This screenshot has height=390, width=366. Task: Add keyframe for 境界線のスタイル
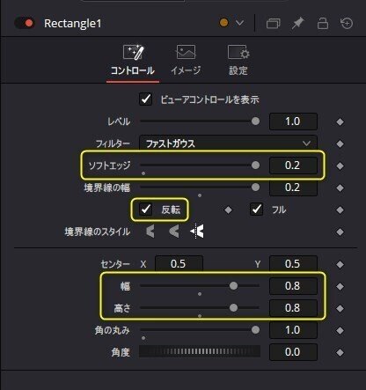340,232
